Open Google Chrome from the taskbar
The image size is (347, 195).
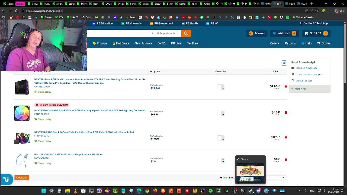pos(147,191)
